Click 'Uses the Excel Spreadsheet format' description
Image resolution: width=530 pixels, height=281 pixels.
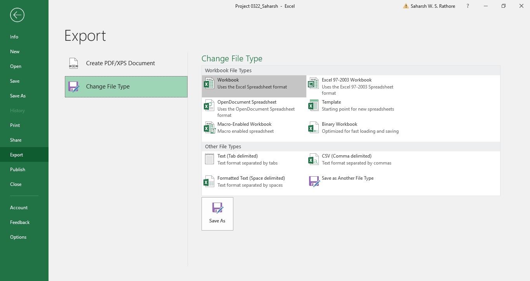(x=252, y=87)
